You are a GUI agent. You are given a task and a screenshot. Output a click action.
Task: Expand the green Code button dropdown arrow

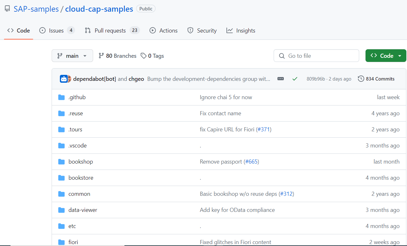click(x=400, y=56)
